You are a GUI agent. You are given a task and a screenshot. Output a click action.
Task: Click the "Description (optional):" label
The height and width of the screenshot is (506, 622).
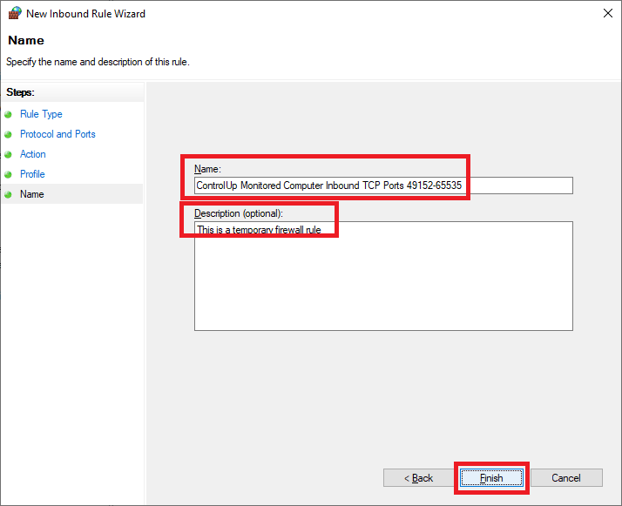pos(240,213)
